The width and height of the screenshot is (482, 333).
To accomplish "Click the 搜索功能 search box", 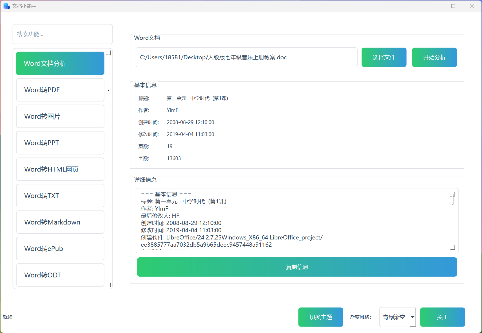I will click(x=63, y=34).
